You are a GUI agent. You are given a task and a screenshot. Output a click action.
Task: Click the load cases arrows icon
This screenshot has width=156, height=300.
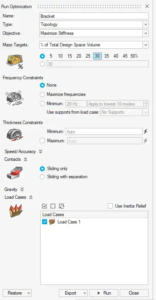coord(16,210)
